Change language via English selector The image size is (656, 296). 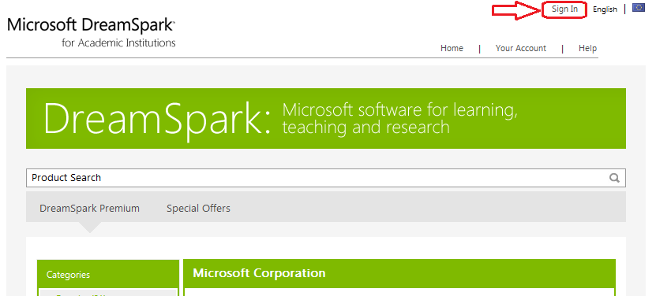click(605, 9)
